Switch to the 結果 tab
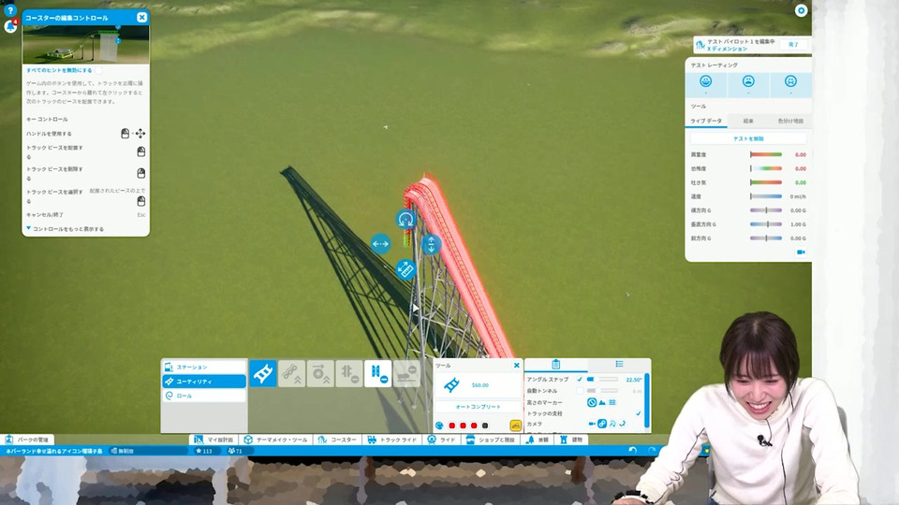The width and height of the screenshot is (899, 505). pos(748,121)
